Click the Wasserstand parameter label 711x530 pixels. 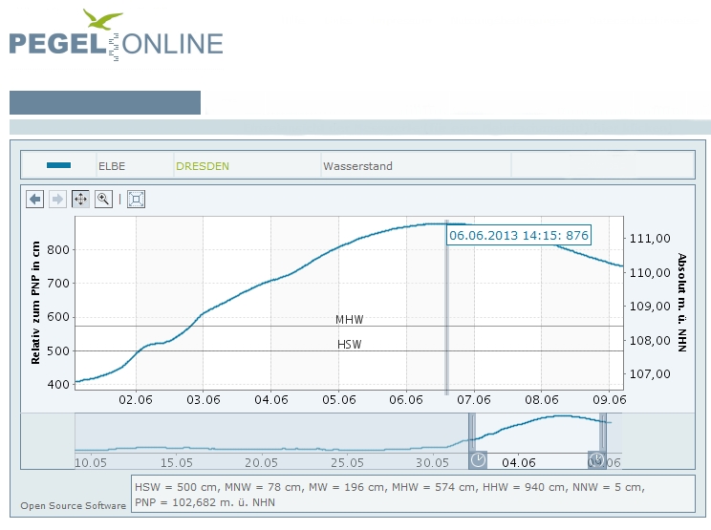pos(357,166)
